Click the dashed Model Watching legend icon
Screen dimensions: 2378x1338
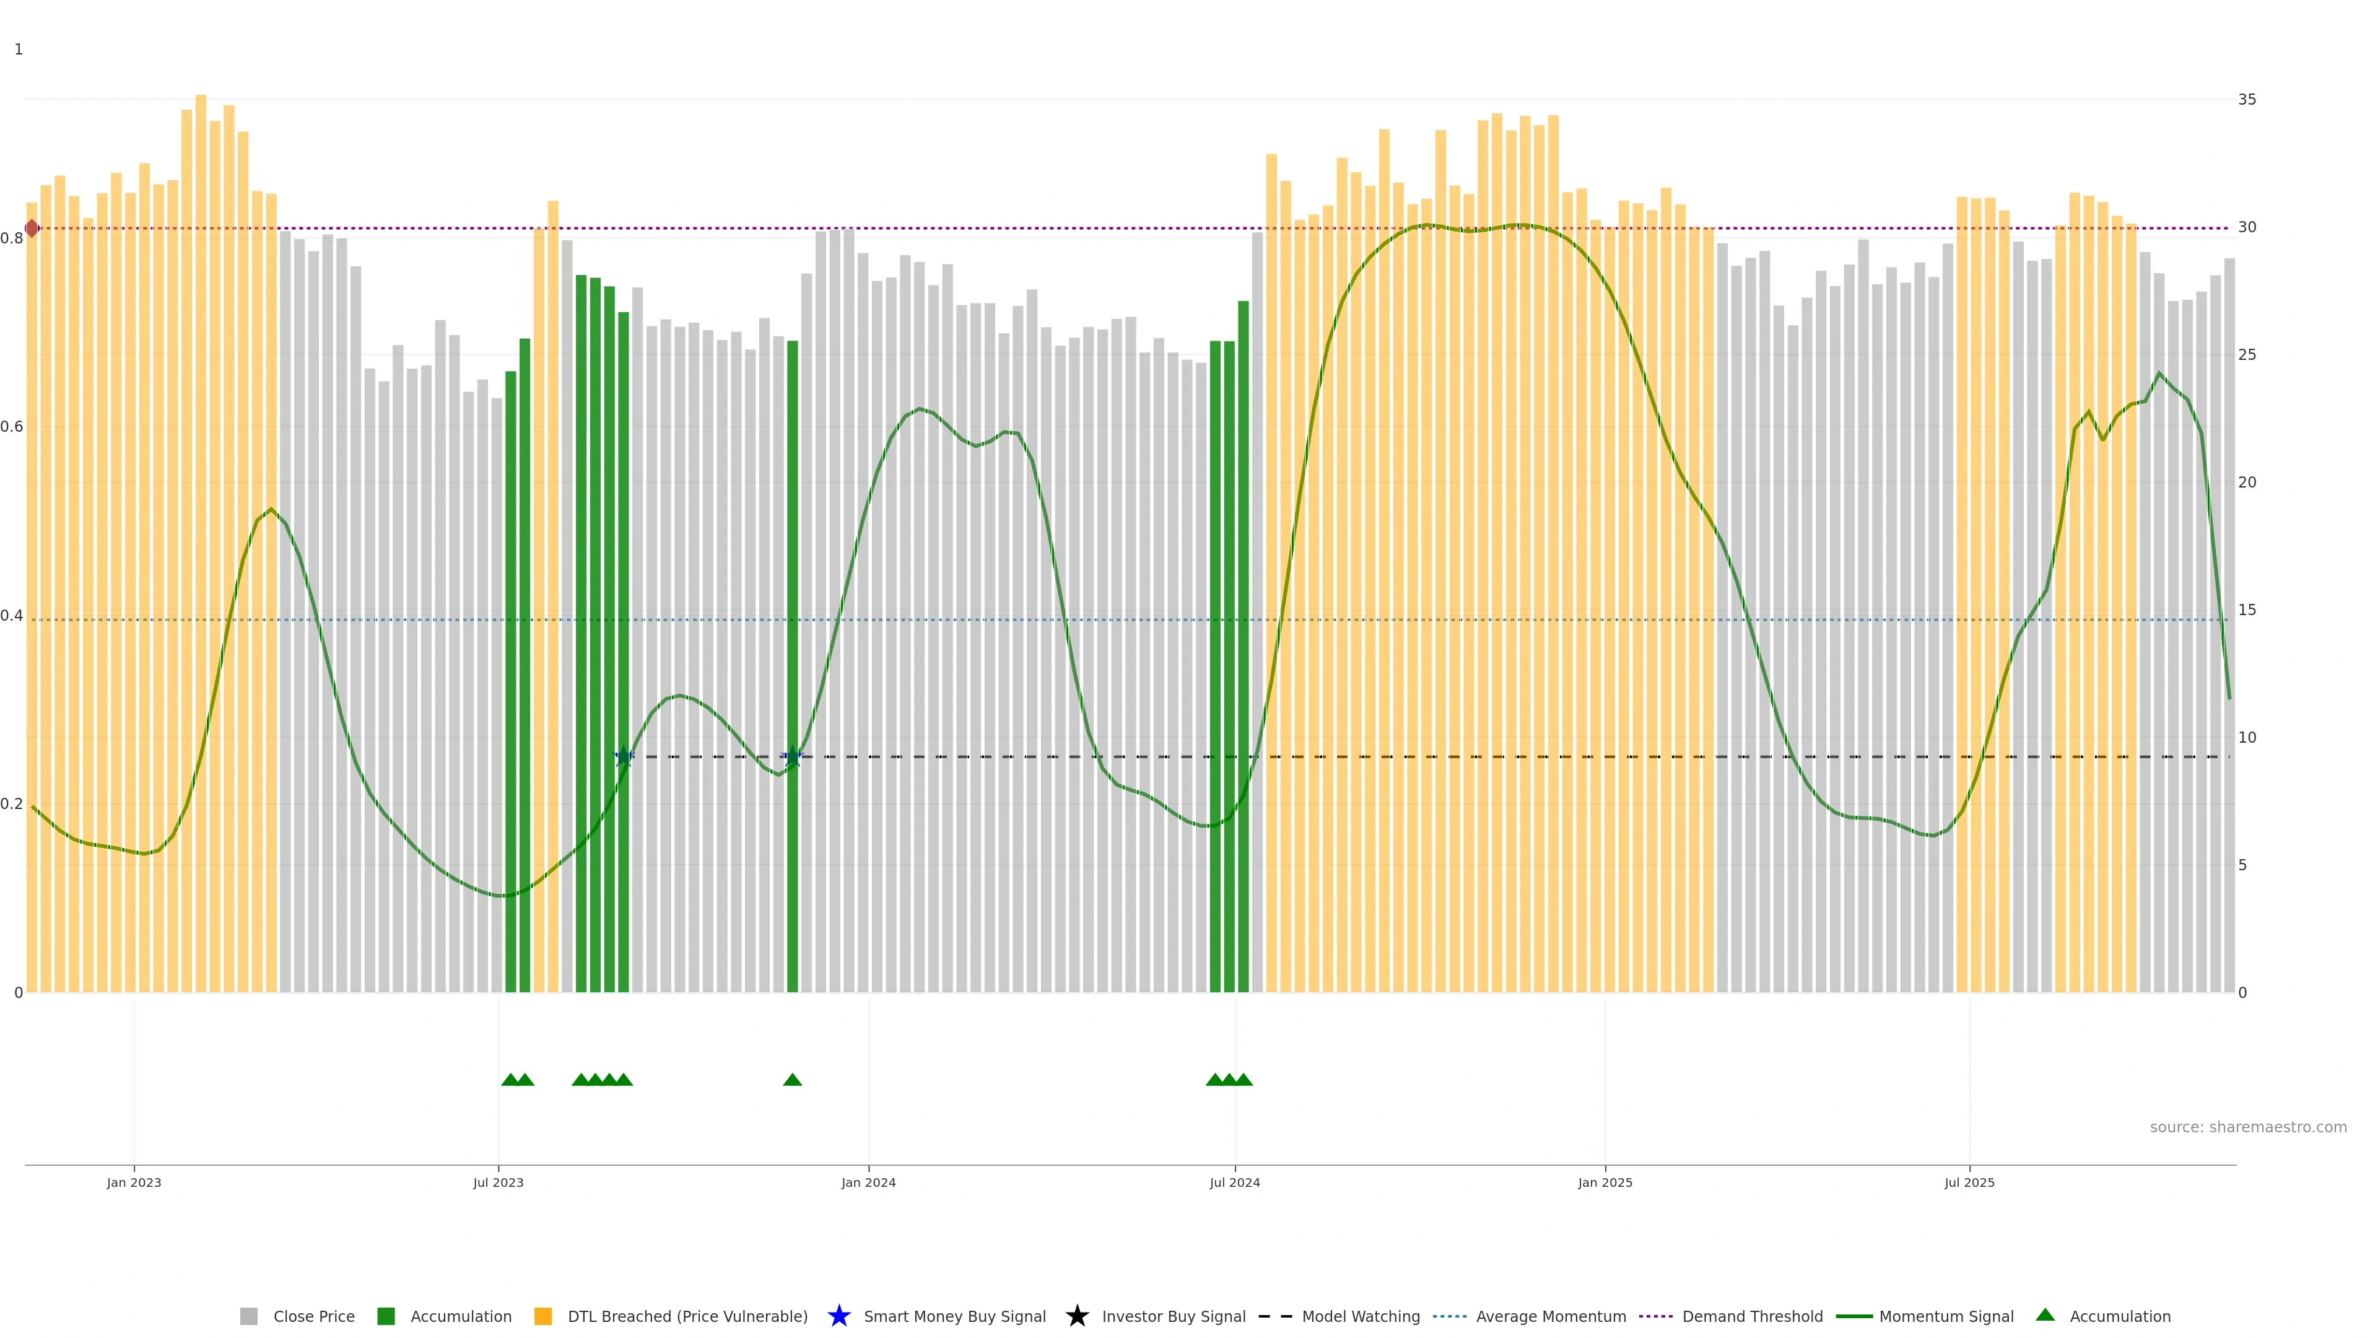point(1275,1316)
